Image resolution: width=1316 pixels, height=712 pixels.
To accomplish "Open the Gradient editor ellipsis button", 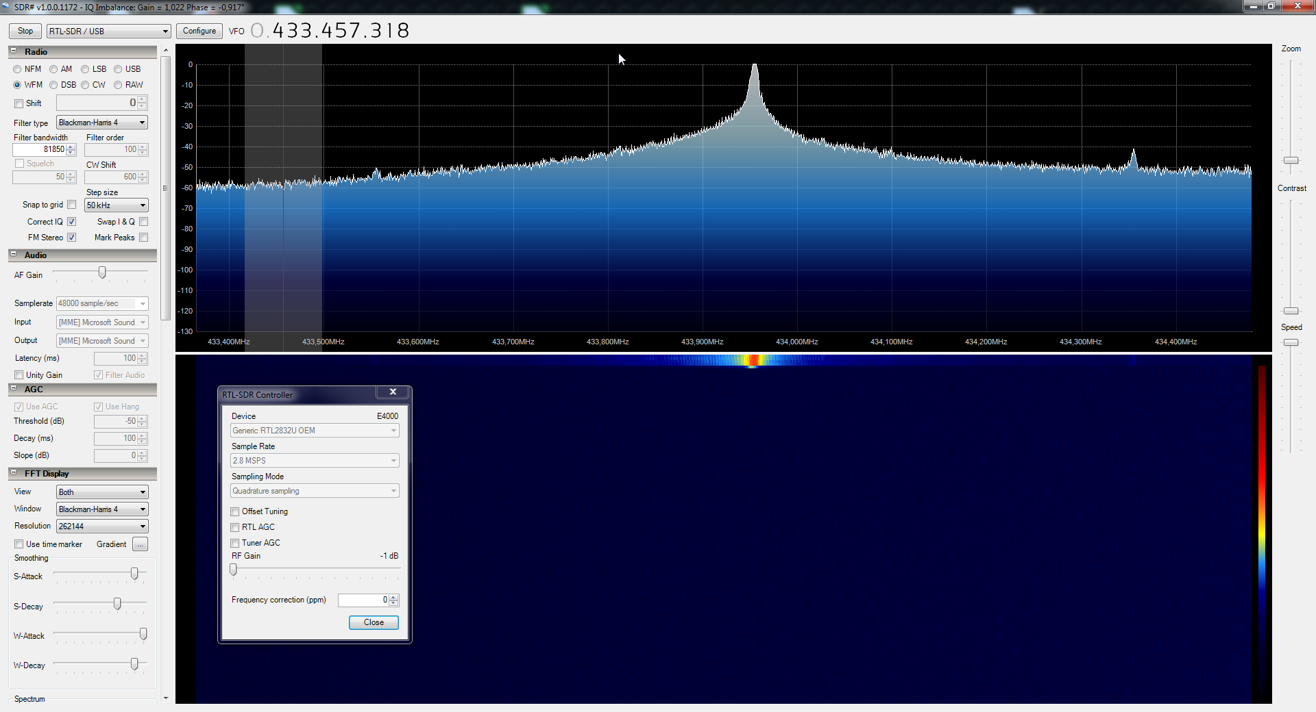I will pyautogui.click(x=140, y=544).
